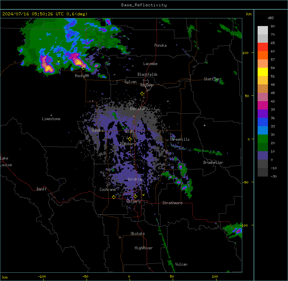Select the white top swatch in dBZ legend
Image resolution: width=288 pixels, height=281 pixels.
click(263, 30)
